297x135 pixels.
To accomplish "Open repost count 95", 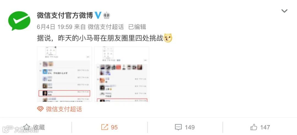I will coord(114,127).
